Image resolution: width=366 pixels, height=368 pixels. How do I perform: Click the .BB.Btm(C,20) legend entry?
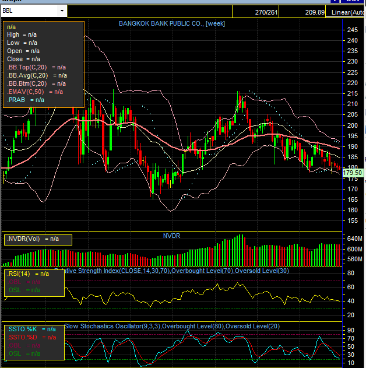tap(36, 83)
